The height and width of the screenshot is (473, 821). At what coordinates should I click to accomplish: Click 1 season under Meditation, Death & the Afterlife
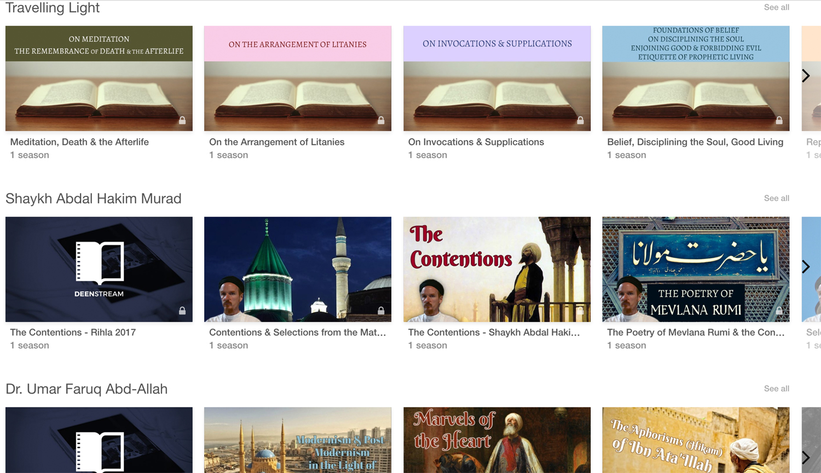click(x=30, y=155)
